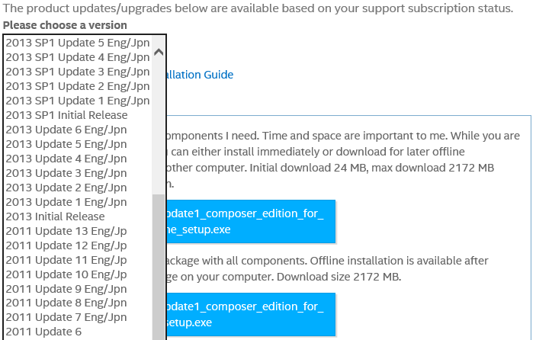
Task: Choose 2011 Update 7 Eng/Jpn version
Action: (66, 318)
